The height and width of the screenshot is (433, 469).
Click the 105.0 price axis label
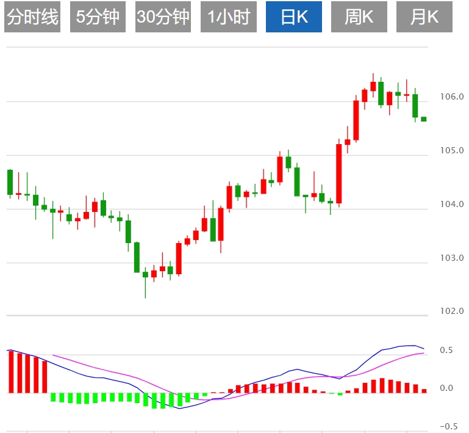451,150
